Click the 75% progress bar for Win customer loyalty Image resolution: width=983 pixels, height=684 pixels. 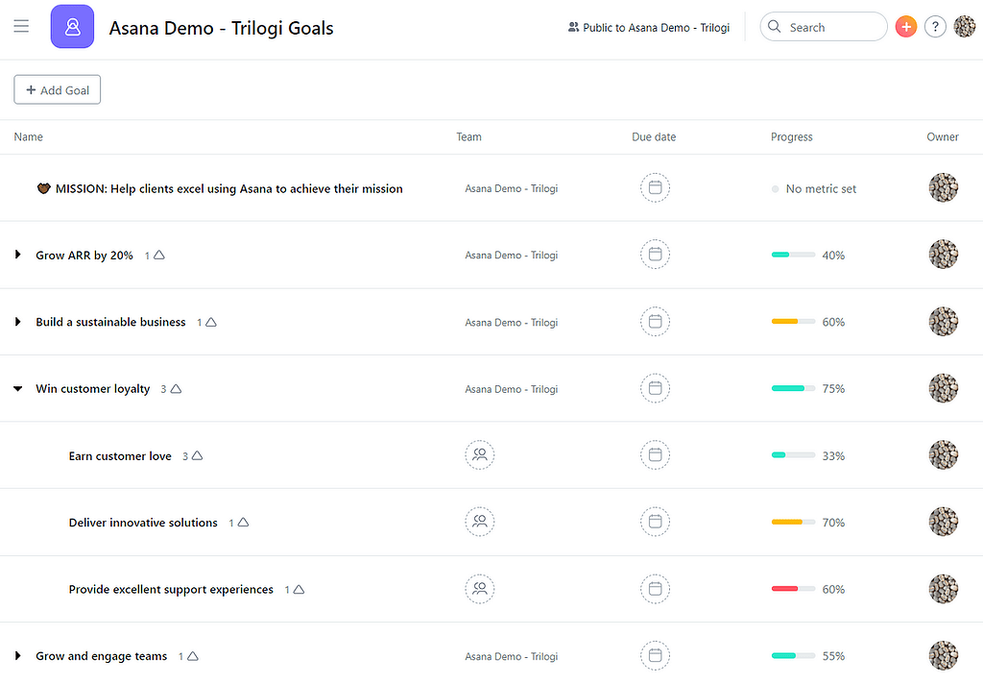click(x=793, y=388)
